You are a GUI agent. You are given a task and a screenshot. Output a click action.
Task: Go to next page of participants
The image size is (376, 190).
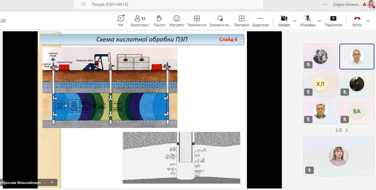tap(347, 130)
